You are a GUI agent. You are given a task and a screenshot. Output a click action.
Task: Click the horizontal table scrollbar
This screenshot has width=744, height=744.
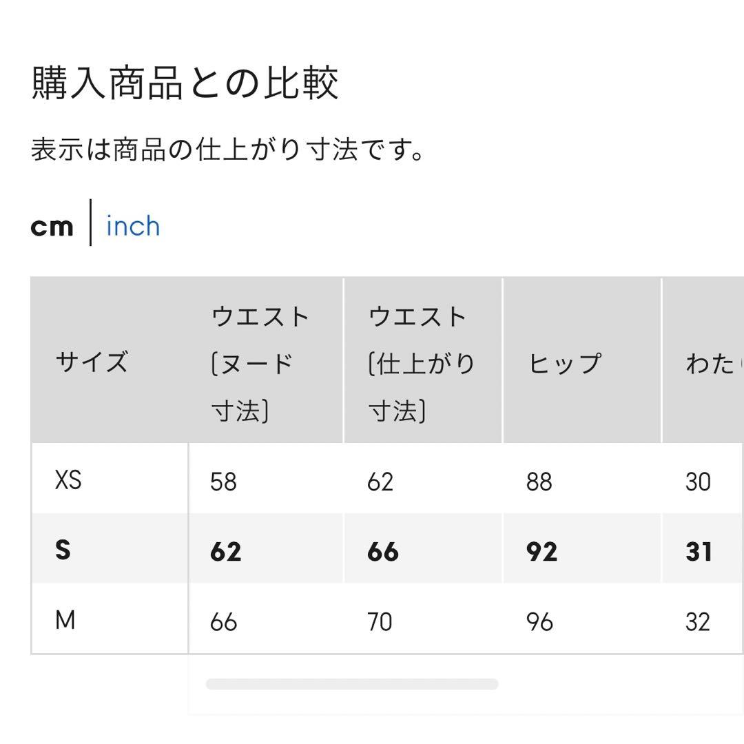[351, 684]
